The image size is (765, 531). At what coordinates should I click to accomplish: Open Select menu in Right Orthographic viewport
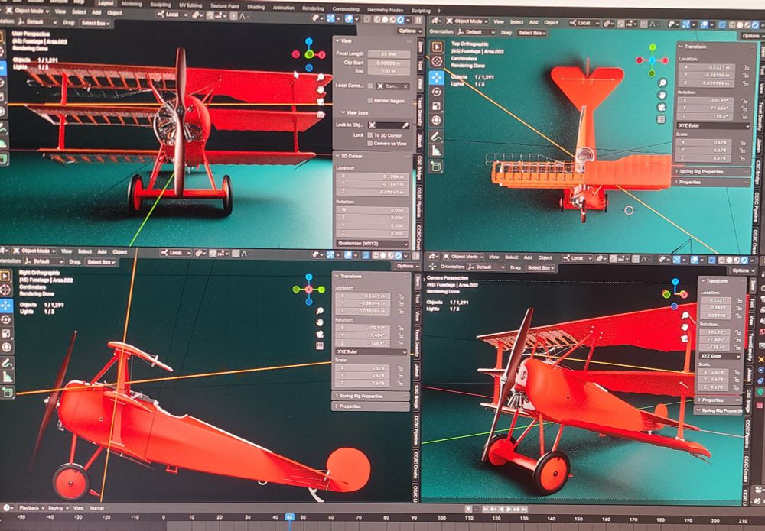tap(85, 251)
